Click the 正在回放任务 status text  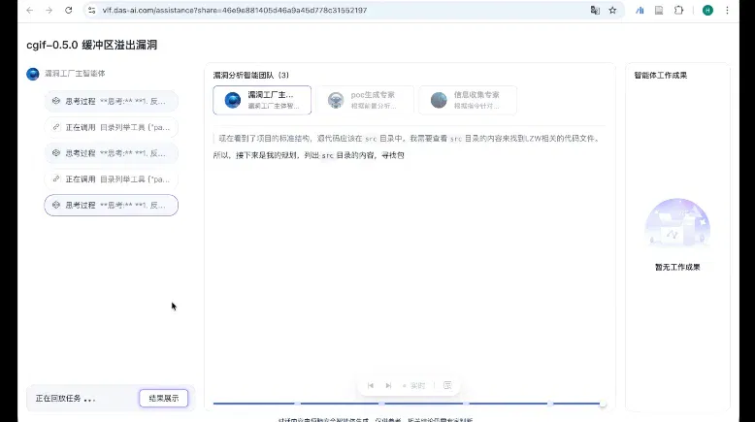coord(65,399)
